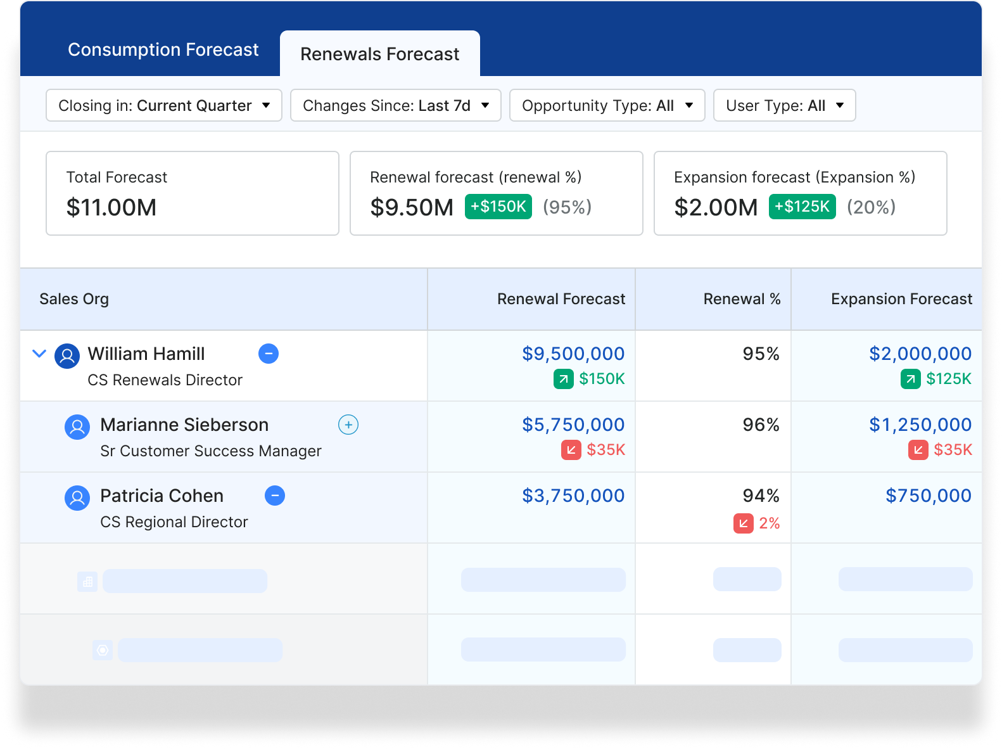Click the +$150K badge in Renewal forecast card
The width and height of the screenshot is (1002, 749).
coord(498,207)
